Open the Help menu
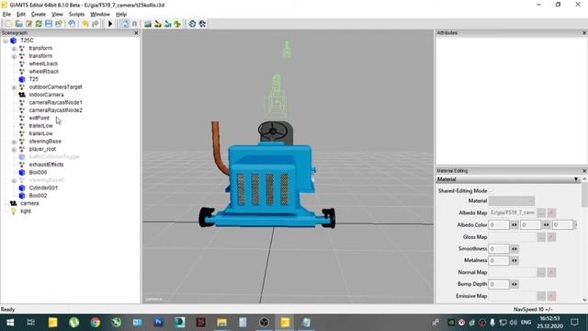 [121, 15]
